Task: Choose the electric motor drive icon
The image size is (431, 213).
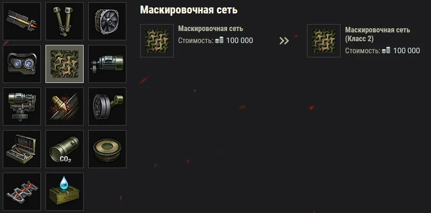Action: [x=107, y=64]
